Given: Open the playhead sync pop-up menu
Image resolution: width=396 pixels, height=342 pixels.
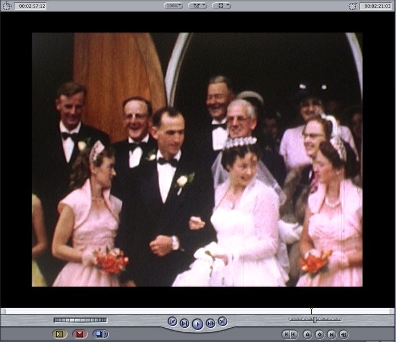Looking at the screenshot, I should (x=197, y=6).
